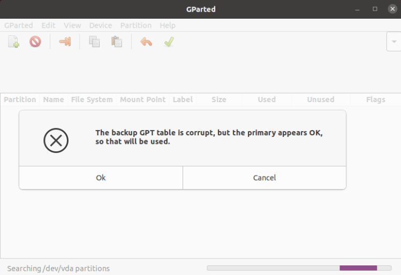Click the Mount Point column header
This screenshot has height=275, width=401.
point(143,100)
